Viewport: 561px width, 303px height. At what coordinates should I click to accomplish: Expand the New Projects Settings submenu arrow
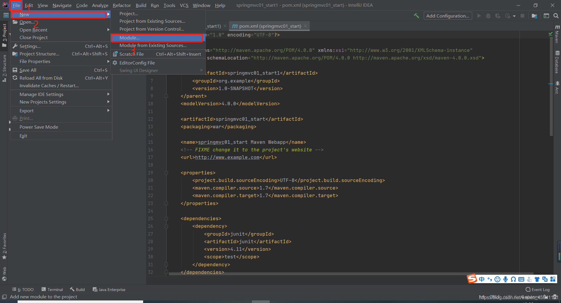(108, 102)
